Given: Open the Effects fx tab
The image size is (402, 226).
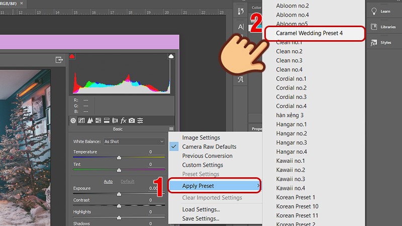Looking at the screenshot, I should tap(123, 121).
